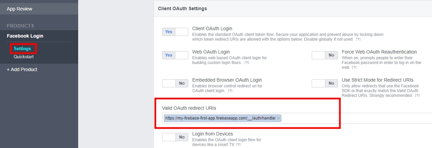Toggle Web OAuth Login switch
432x148 pixels.
175,55
